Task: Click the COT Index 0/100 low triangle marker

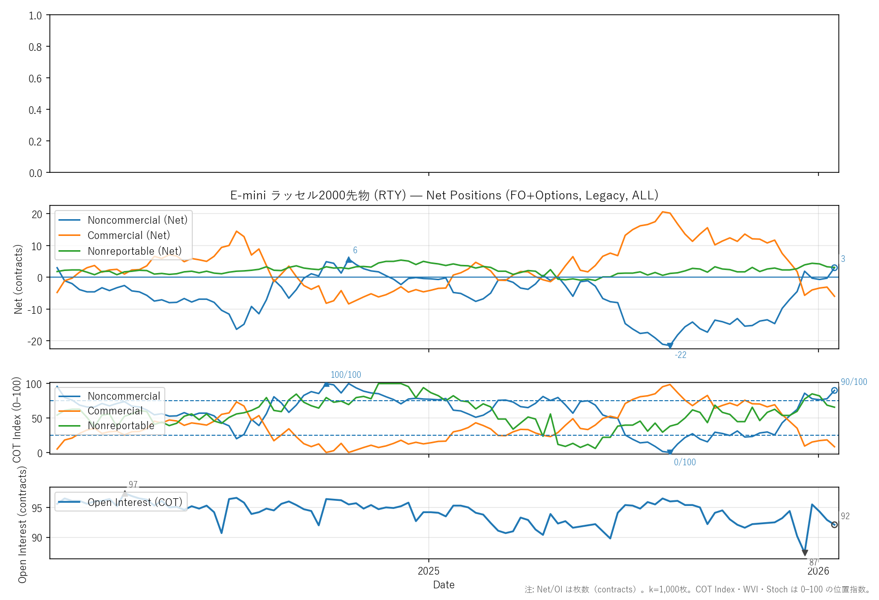Action: click(670, 452)
